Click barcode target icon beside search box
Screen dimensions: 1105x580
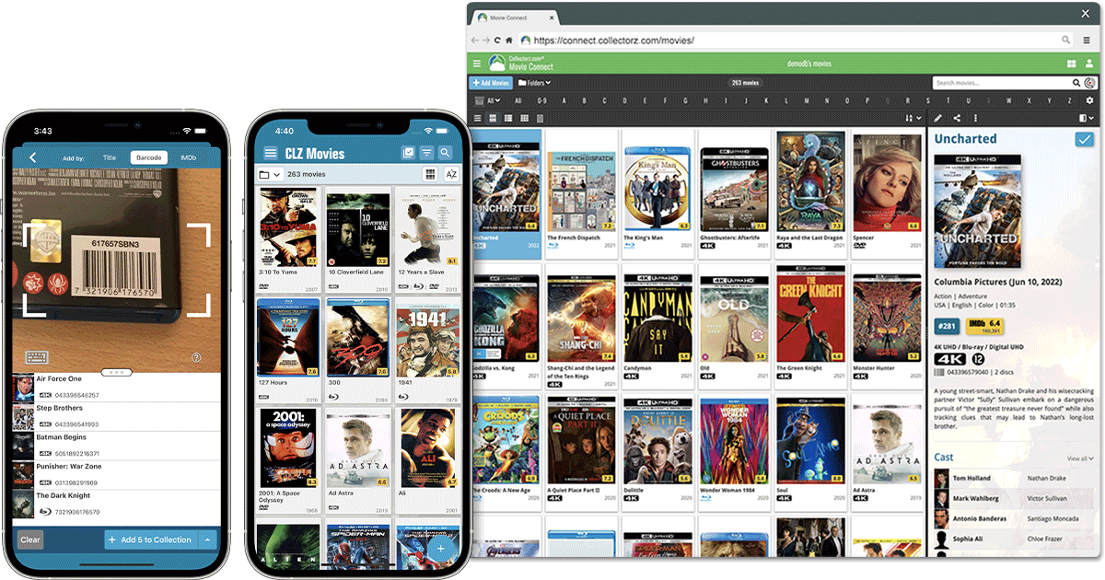(1090, 83)
